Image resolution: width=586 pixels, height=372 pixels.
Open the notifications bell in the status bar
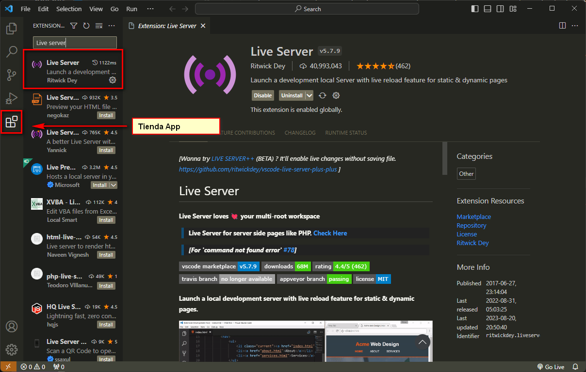575,367
